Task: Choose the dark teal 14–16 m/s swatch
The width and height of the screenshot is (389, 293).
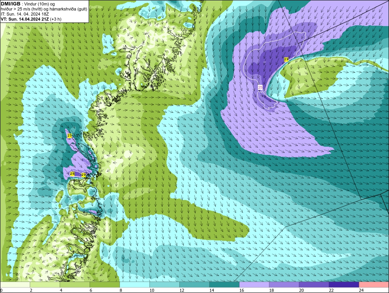Action: click(x=224, y=284)
